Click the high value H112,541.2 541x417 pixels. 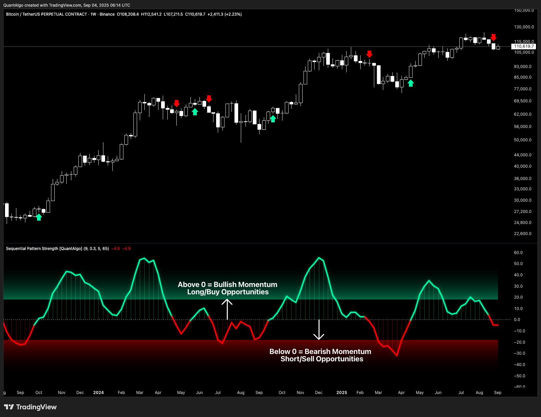click(151, 14)
